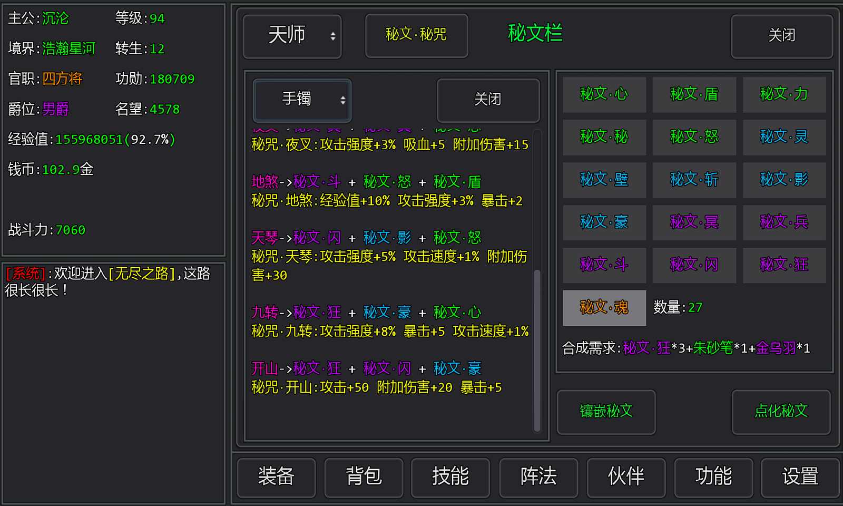Click the 点化秘文 button

[781, 412]
